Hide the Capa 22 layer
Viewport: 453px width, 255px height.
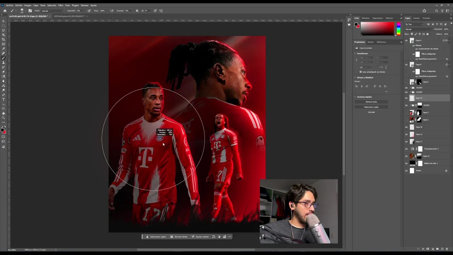[406, 98]
